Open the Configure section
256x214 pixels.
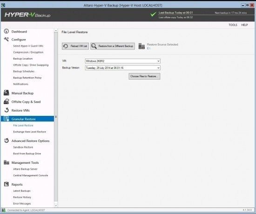[x=19, y=40]
